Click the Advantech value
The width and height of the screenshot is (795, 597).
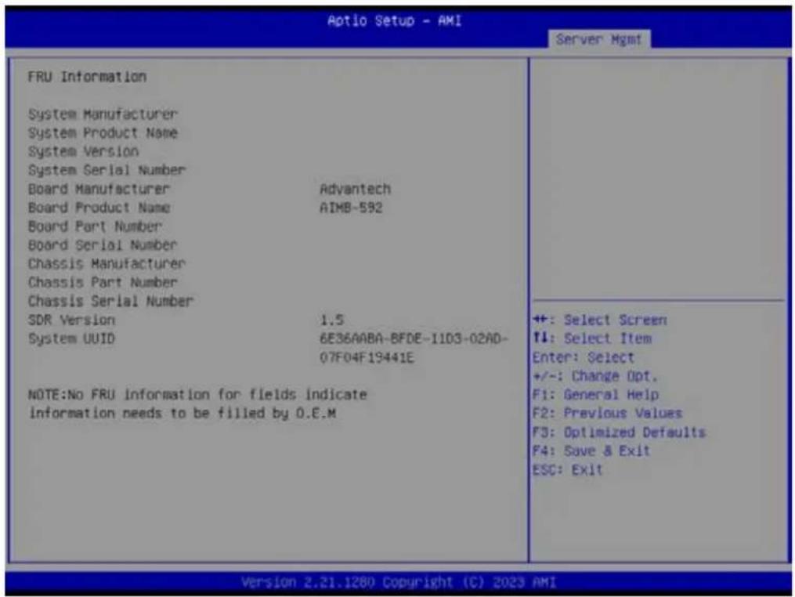tap(356, 189)
